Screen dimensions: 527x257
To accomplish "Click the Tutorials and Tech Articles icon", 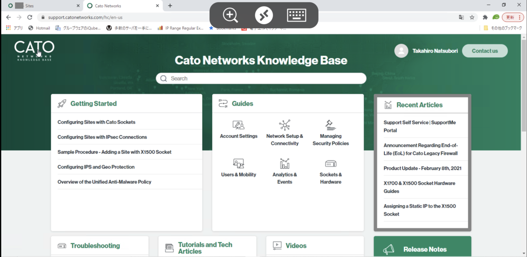I will point(169,248).
